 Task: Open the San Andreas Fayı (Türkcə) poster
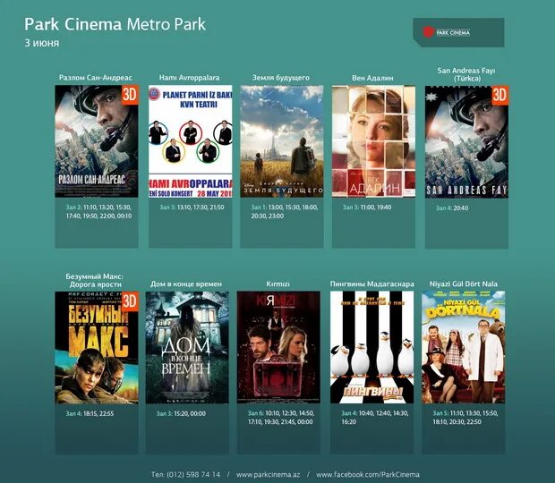click(x=466, y=142)
